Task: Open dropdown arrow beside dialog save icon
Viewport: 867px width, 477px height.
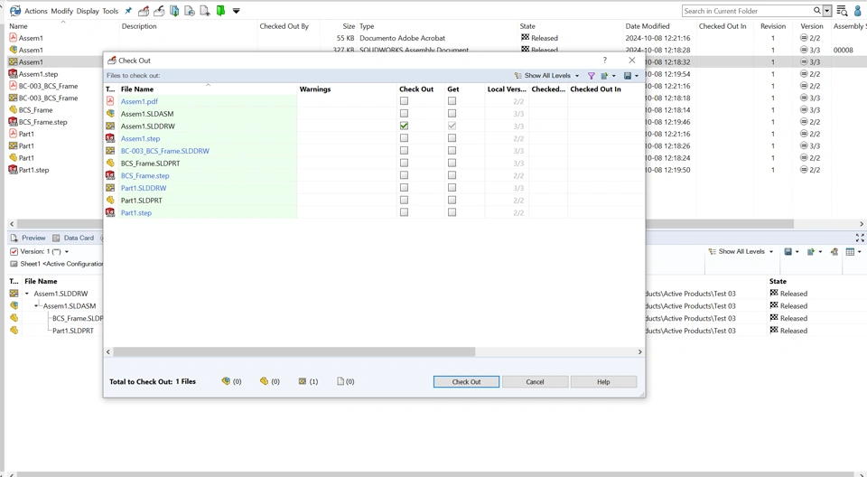Action: [637, 76]
